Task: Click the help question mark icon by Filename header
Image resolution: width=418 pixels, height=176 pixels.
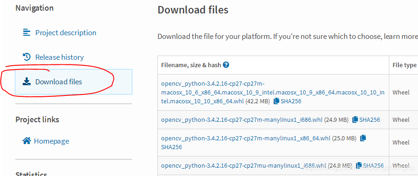Action: pos(226,65)
